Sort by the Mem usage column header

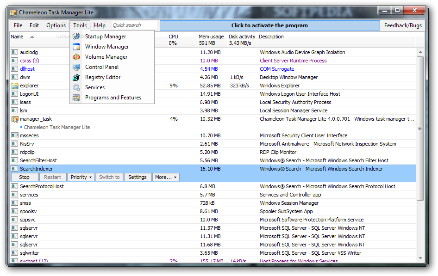pyautogui.click(x=213, y=40)
